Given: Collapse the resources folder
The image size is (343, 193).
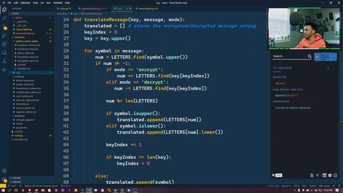Looking at the screenshot, I should tap(31, 38).
